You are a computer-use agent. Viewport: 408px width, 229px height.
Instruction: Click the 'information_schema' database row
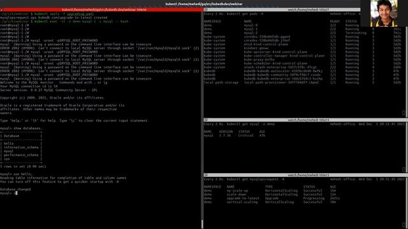point(21,147)
